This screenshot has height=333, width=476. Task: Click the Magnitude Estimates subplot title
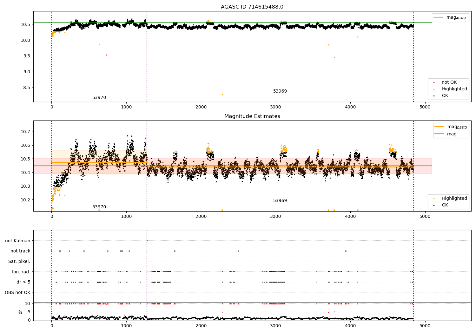pos(252,116)
